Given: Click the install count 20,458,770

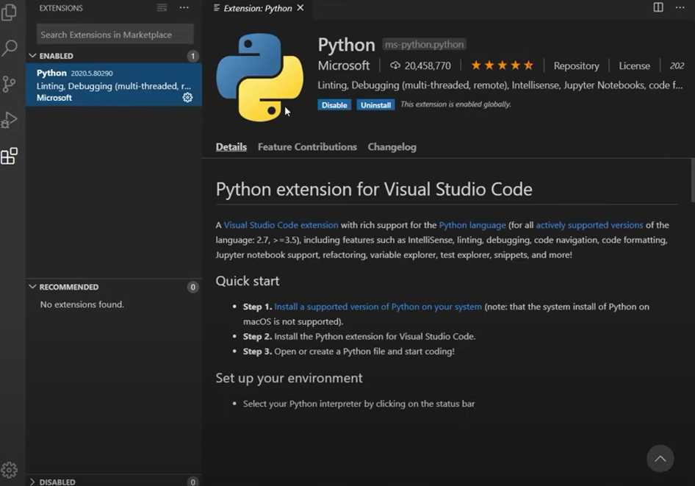Looking at the screenshot, I should pos(421,65).
